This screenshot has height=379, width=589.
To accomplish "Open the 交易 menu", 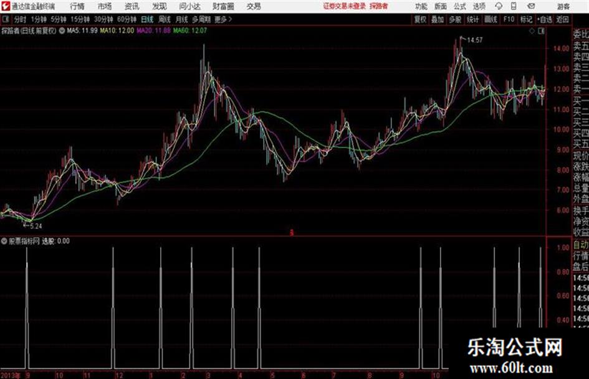I will coord(254,6).
